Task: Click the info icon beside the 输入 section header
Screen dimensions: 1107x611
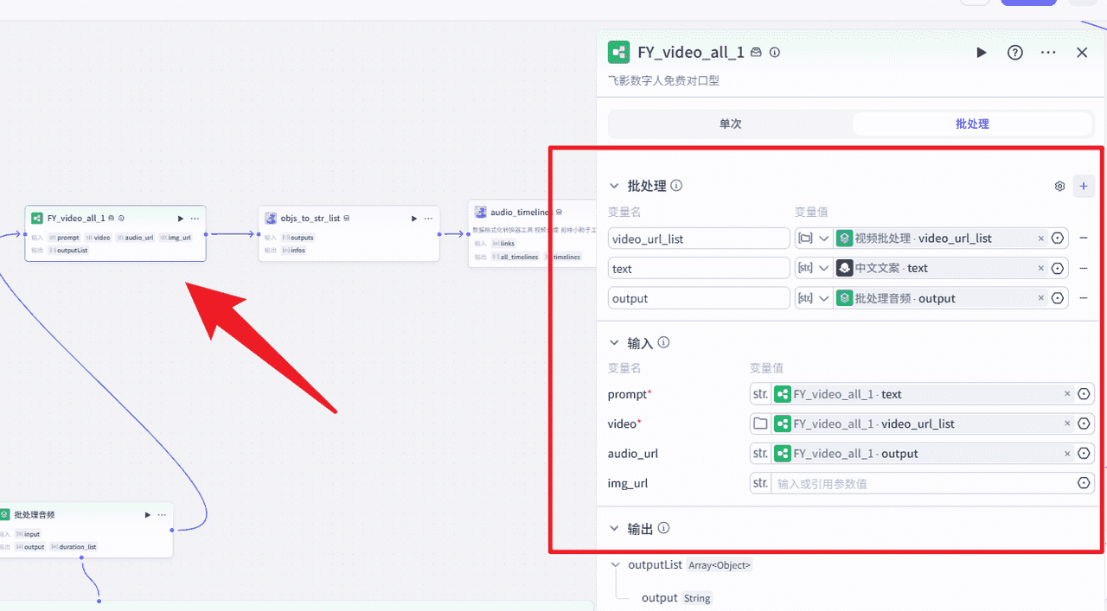Action: [663, 342]
